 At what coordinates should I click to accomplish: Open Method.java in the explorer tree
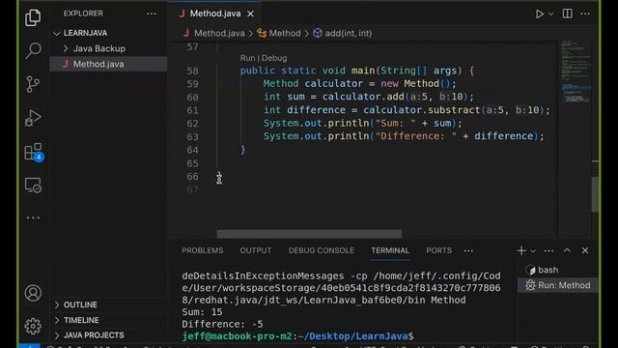point(109,64)
